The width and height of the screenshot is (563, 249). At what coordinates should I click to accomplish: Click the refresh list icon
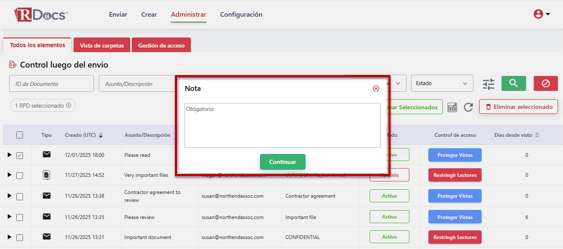[468, 107]
